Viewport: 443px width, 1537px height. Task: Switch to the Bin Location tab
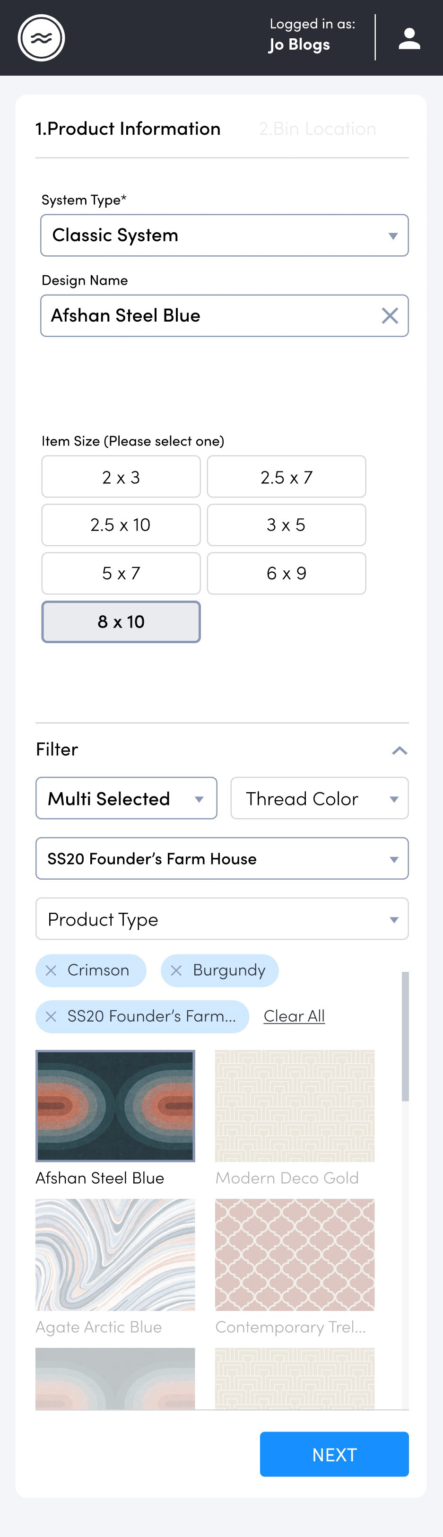coord(317,129)
